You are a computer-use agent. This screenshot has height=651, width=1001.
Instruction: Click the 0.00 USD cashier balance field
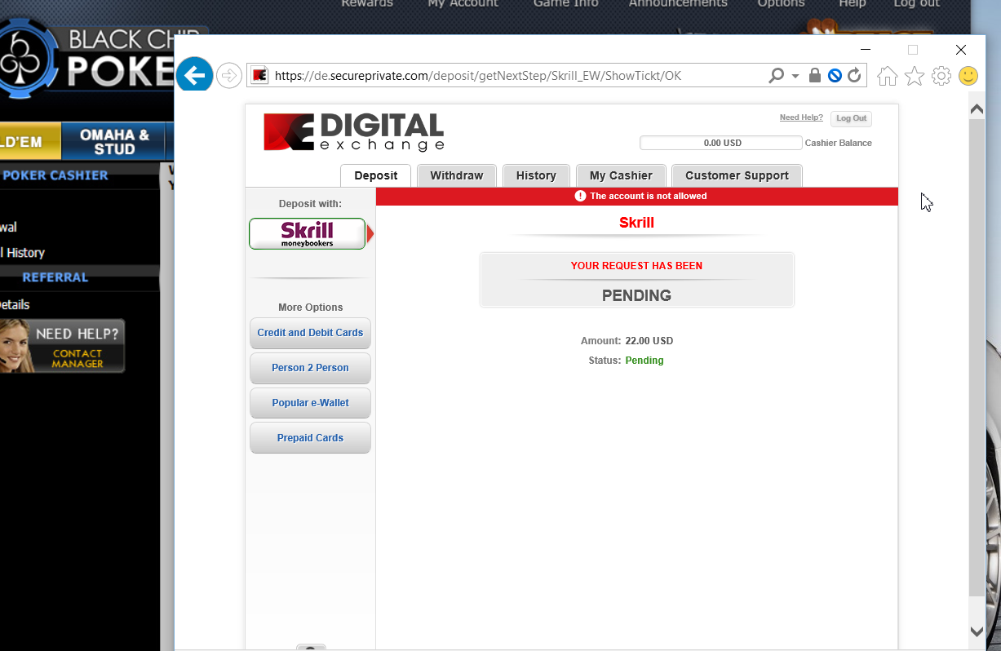click(721, 143)
